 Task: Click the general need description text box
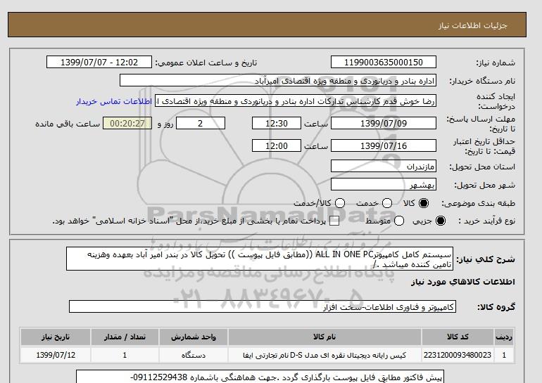(260, 259)
